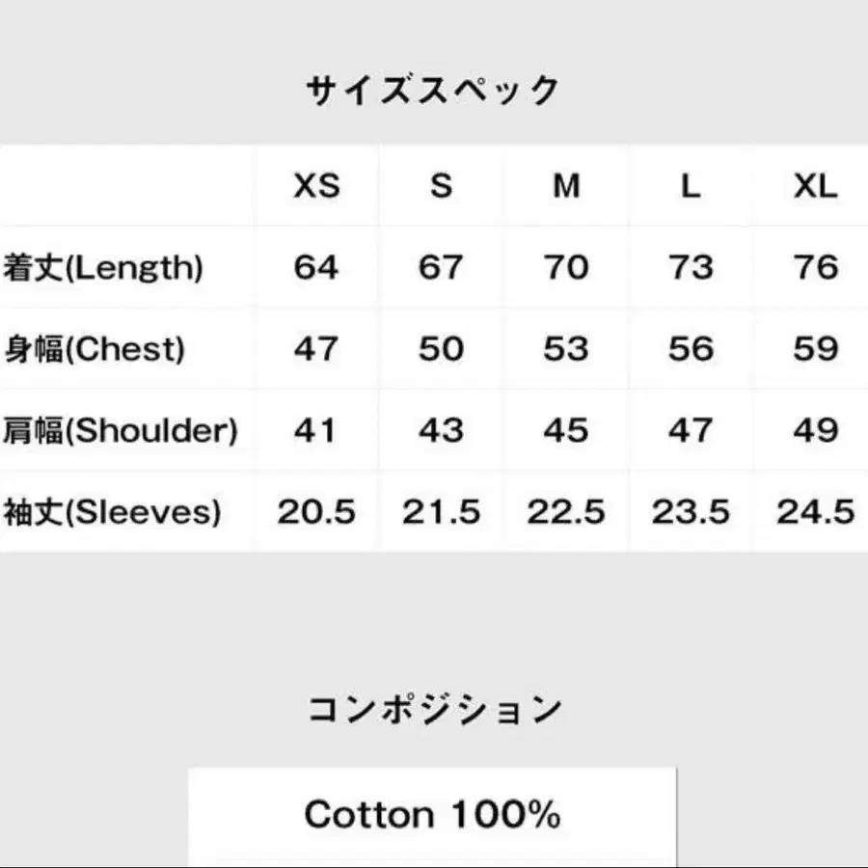Select the M size column header
The width and height of the screenshot is (868, 868).
coord(566,186)
